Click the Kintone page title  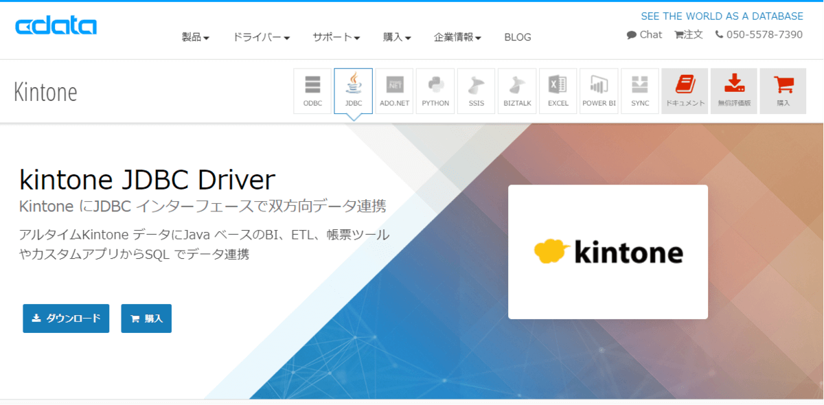(x=45, y=92)
